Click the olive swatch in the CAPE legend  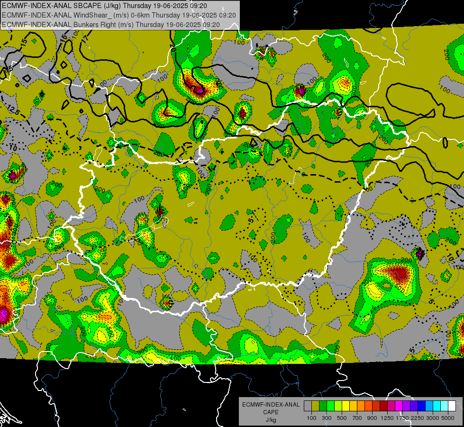315,406
